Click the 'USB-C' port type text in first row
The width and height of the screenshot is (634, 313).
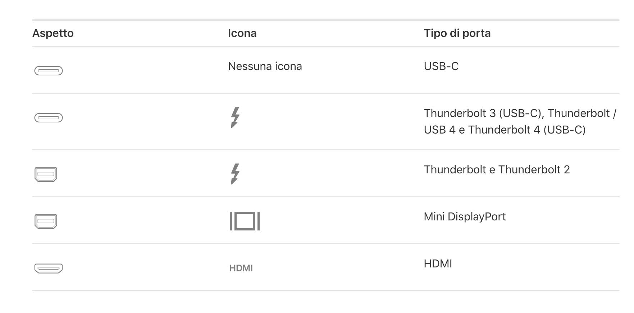click(x=441, y=66)
